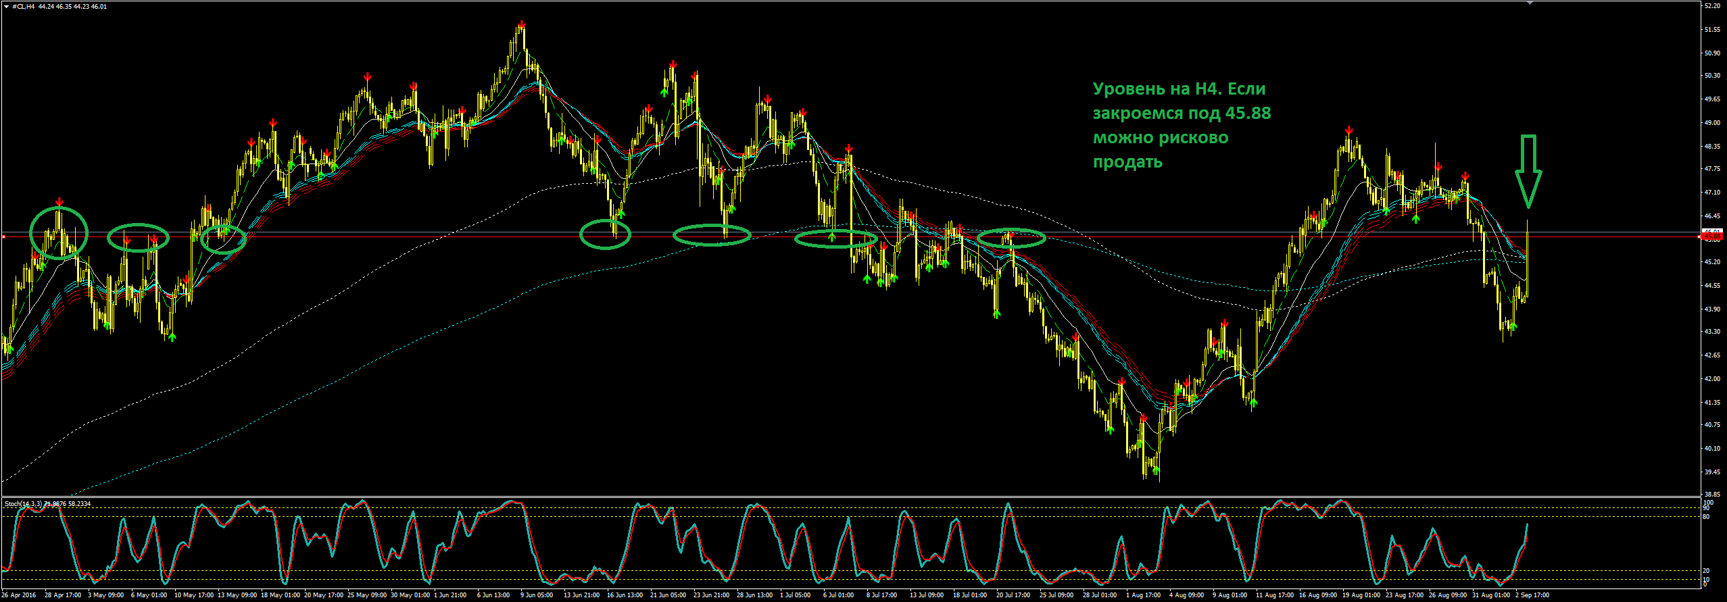Click the 13 Jul 09:00 time label
This screenshot has width=1727, height=602.
[x=927, y=596]
